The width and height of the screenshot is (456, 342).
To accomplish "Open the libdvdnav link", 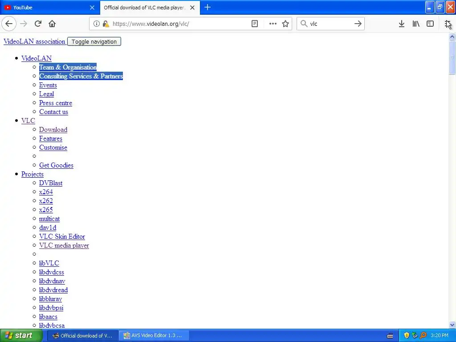I will point(52,281).
